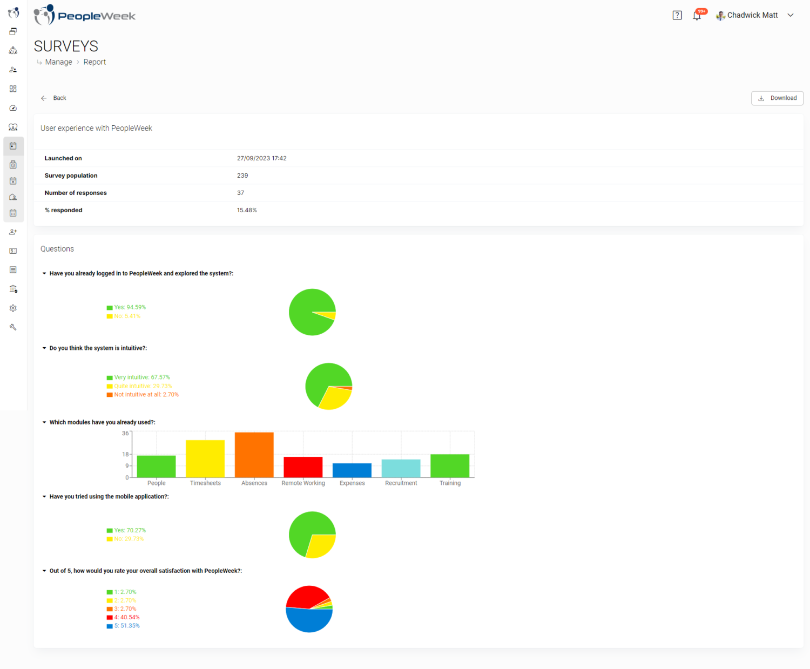Viewport: 810px width, 669px height.
Task: Click blue swatch for rating 5: 51.35%
Action: click(x=110, y=626)
